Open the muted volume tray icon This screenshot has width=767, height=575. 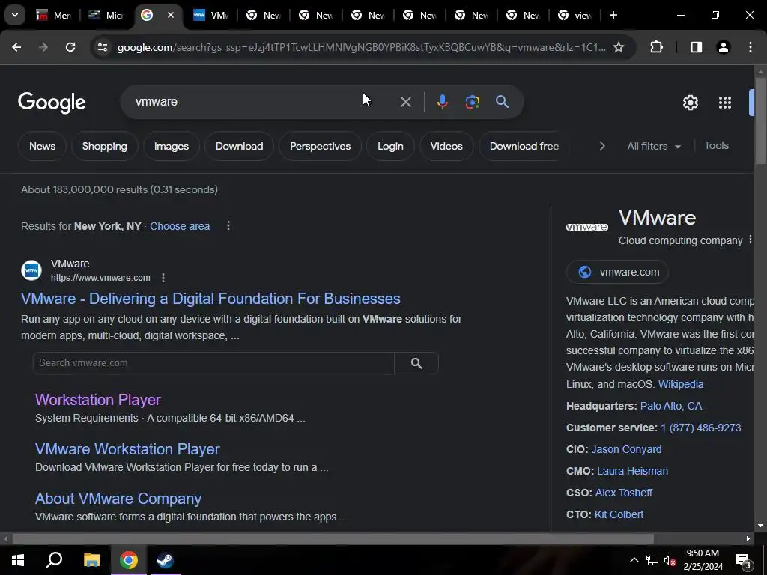coord(670,560)
